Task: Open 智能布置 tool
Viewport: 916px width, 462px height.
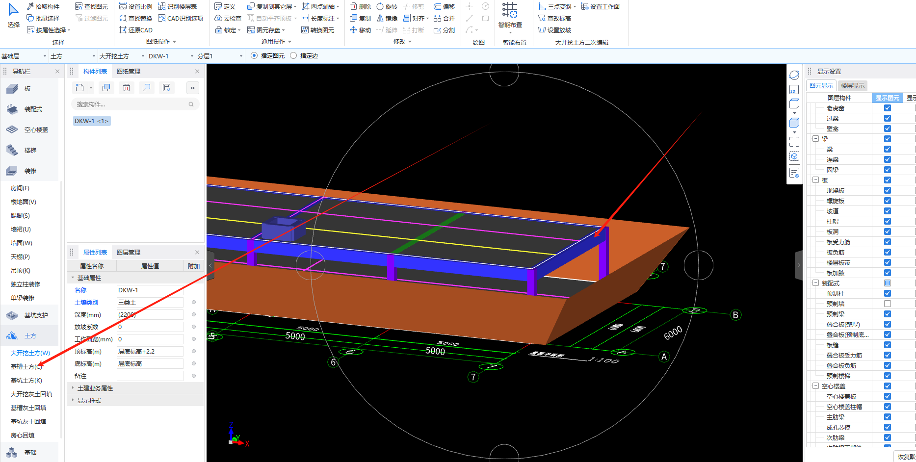Action: (510, 16)
